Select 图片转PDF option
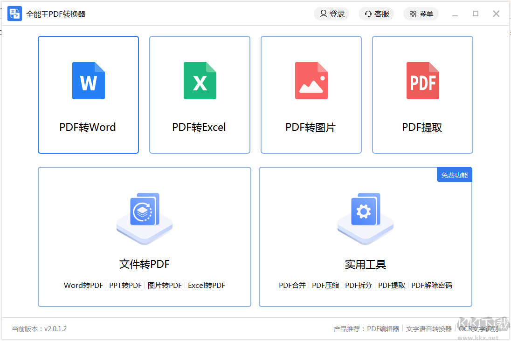Screen dimensions: 511x341 pos(165,286)
